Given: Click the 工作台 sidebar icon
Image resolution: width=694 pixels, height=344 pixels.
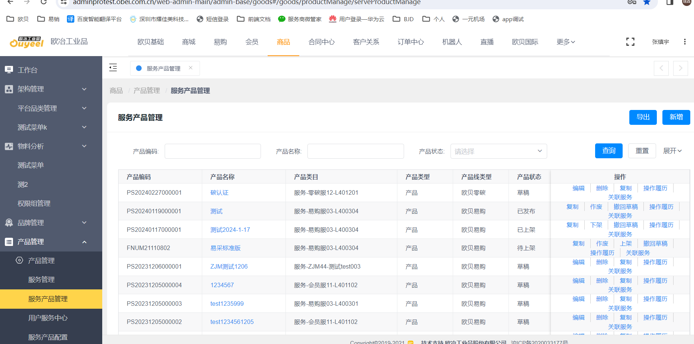Looking at the screenshot, I should (x=9, y=70).
